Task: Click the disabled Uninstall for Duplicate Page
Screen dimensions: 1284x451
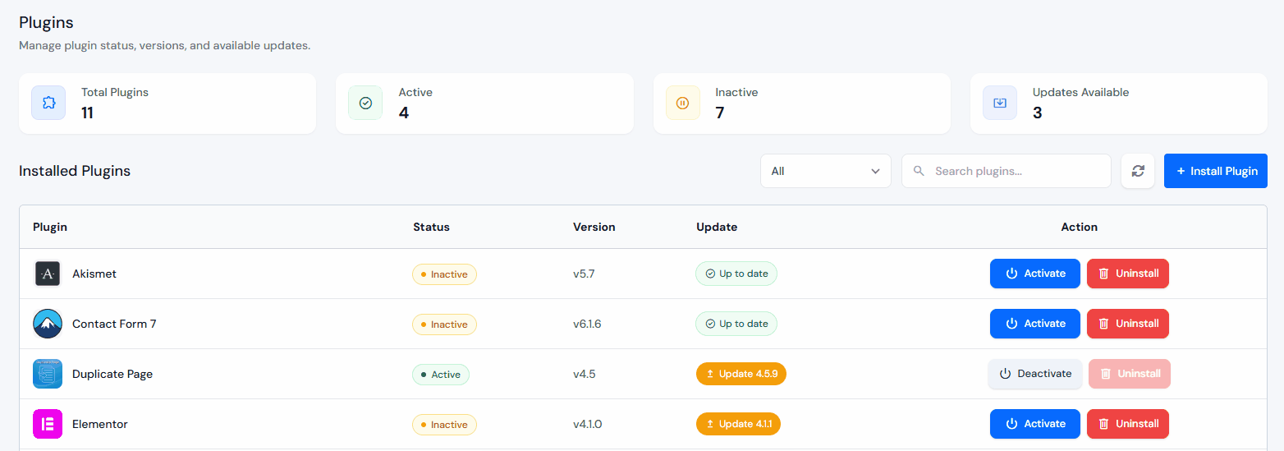Action: click(x=1130, y=374)
